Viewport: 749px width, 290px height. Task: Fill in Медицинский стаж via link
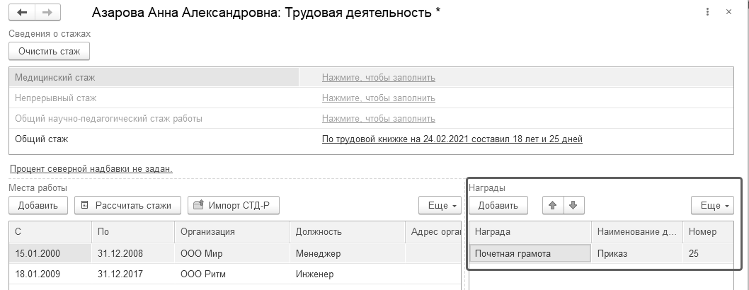[378, 78]
